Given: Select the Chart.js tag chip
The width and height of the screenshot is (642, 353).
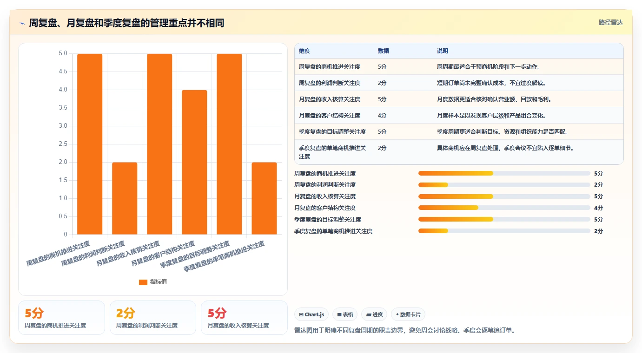Looking at the screenshot, I should click(x=311, y=314).
